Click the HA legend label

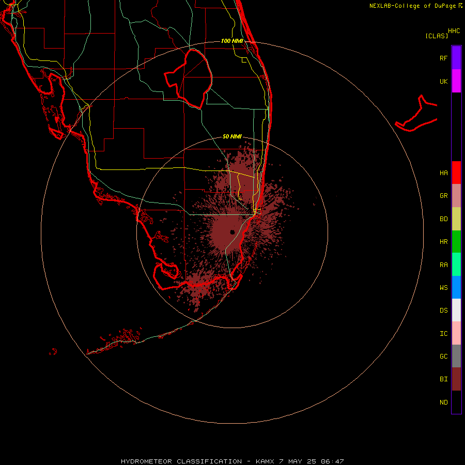[443, 173]
